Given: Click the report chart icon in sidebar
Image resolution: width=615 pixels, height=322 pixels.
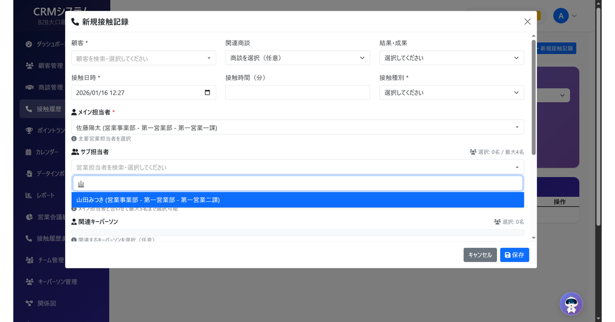Looking at the screenshot, I should click(29, 195).
